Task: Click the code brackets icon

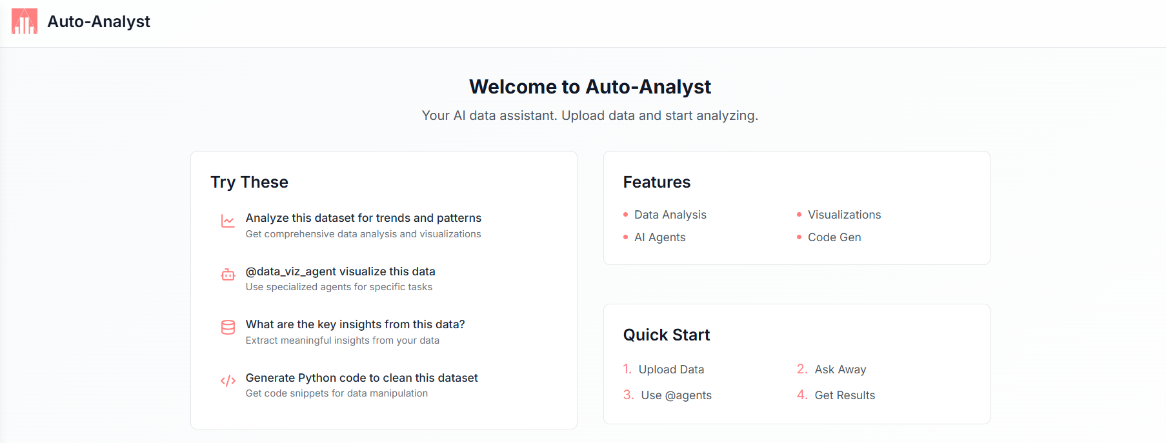Action: 228,380
